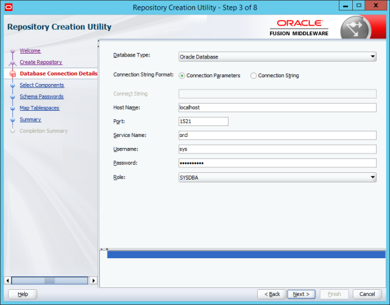Click the current step marker for Database Connection Details
390x305 pixels.
pos(13,74)
